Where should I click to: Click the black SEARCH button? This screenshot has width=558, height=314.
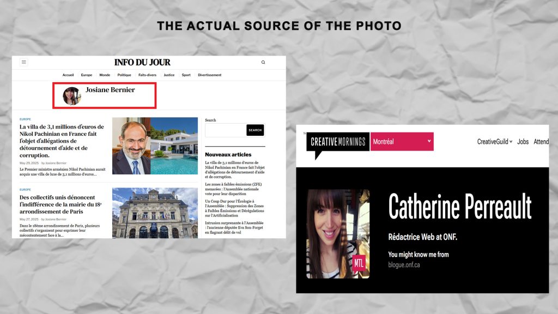pos(255,130)
